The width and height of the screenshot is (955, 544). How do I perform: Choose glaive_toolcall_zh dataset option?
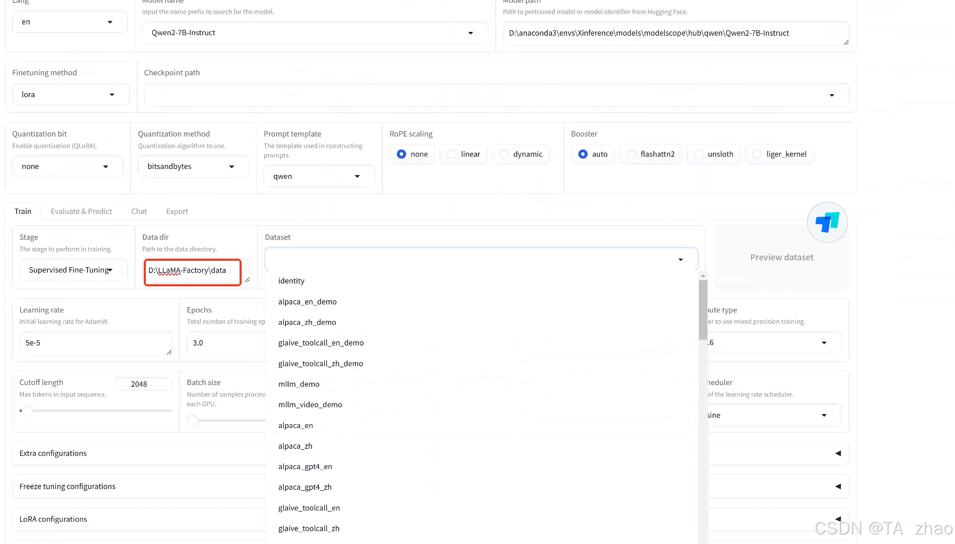tap(482, 529)
